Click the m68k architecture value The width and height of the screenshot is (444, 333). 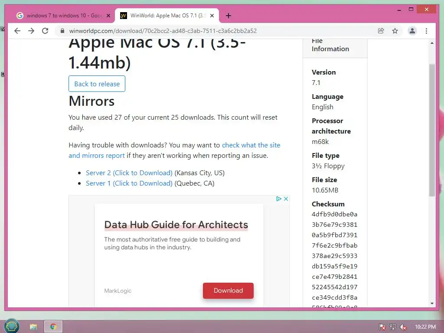click(320, 142)
